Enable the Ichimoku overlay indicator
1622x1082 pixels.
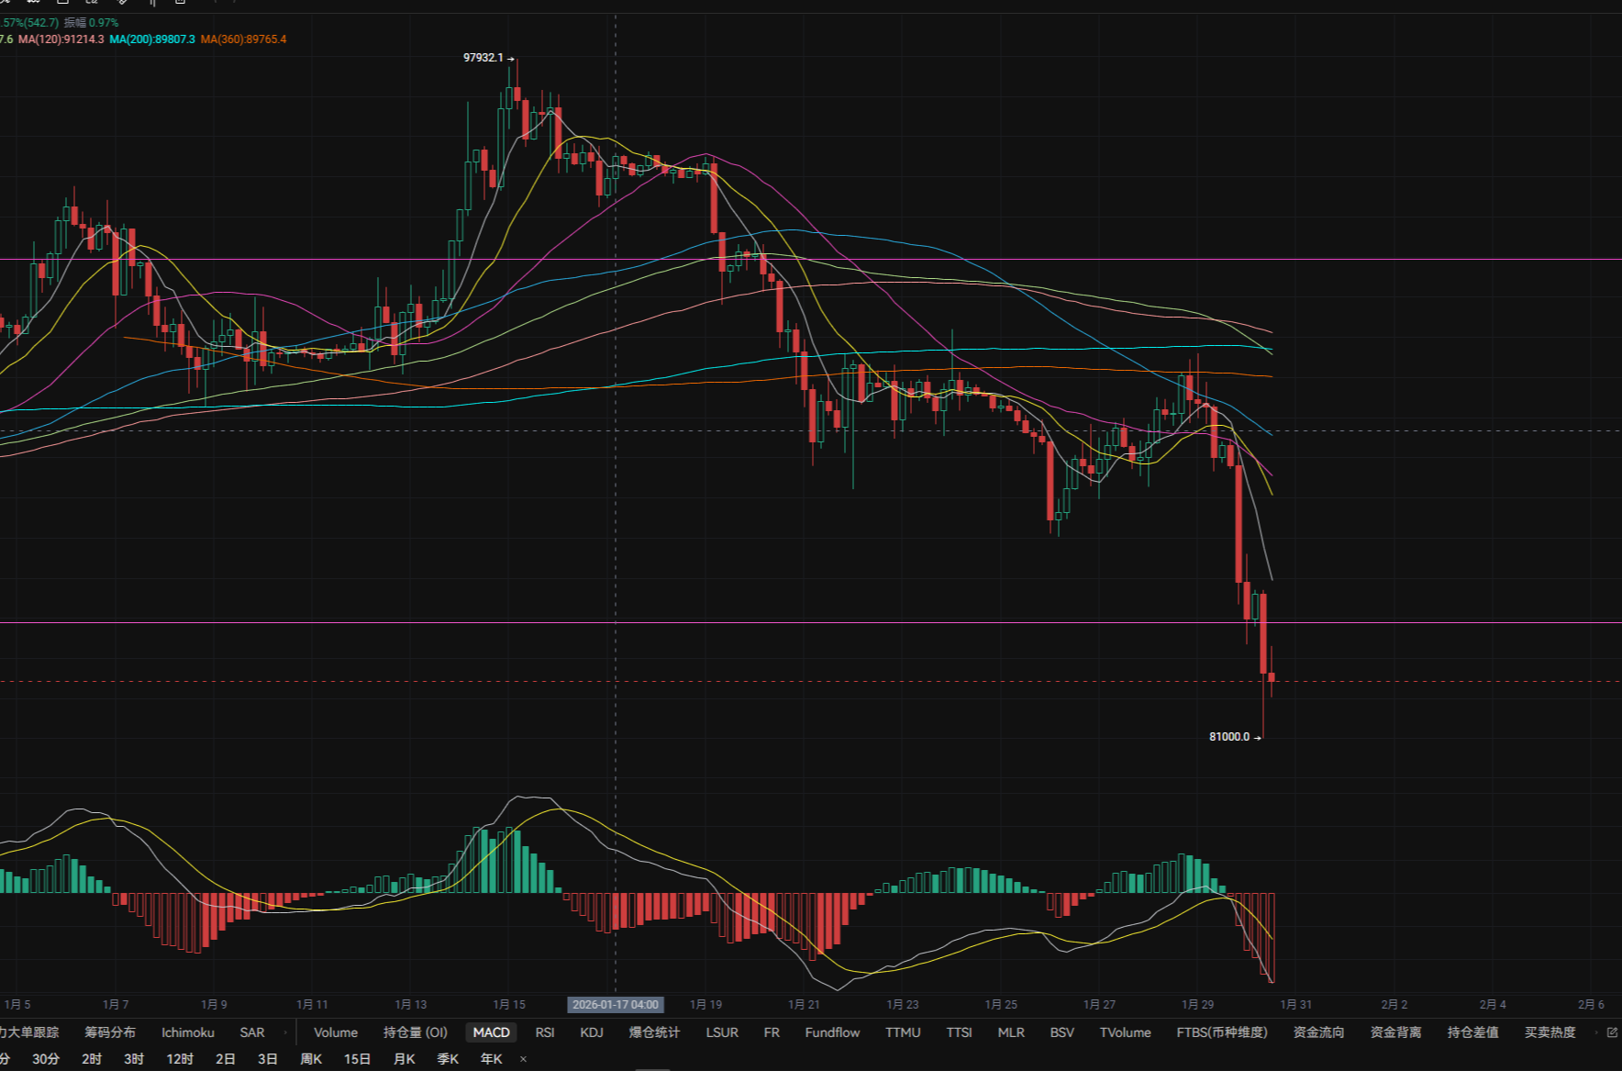point(187,1032)
